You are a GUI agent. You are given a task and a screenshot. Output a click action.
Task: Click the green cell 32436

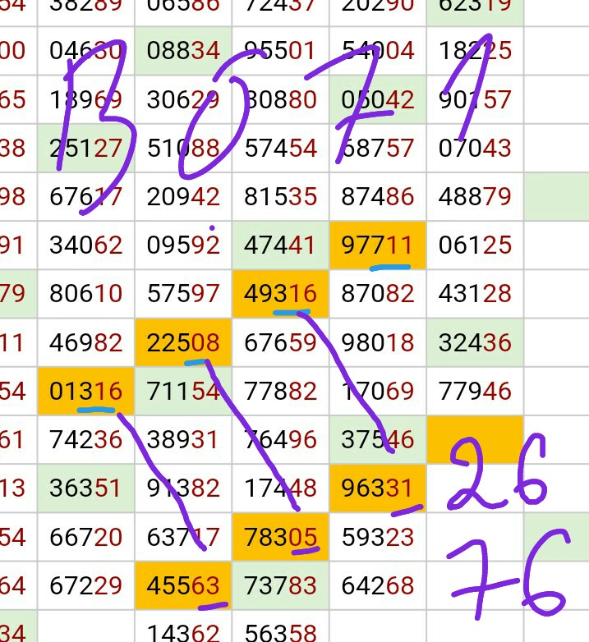pos(475,342)
